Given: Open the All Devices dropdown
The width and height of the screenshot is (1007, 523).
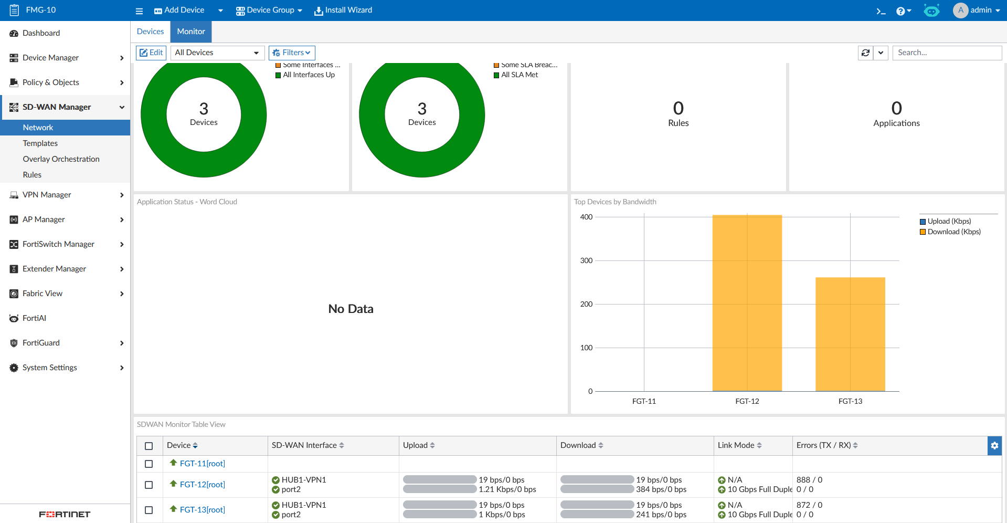Looking at the screenshot, I should (x=217, y=53).
